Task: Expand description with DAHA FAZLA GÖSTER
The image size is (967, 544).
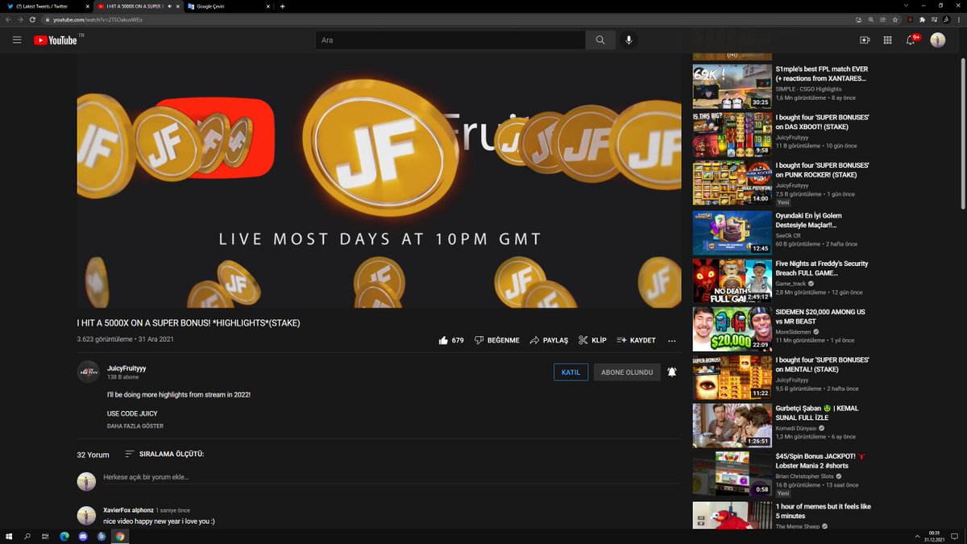Action: [x=135, y=426]
